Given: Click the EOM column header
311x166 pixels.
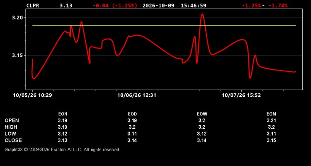Looking at the screenshot, I should pos(271,114).
